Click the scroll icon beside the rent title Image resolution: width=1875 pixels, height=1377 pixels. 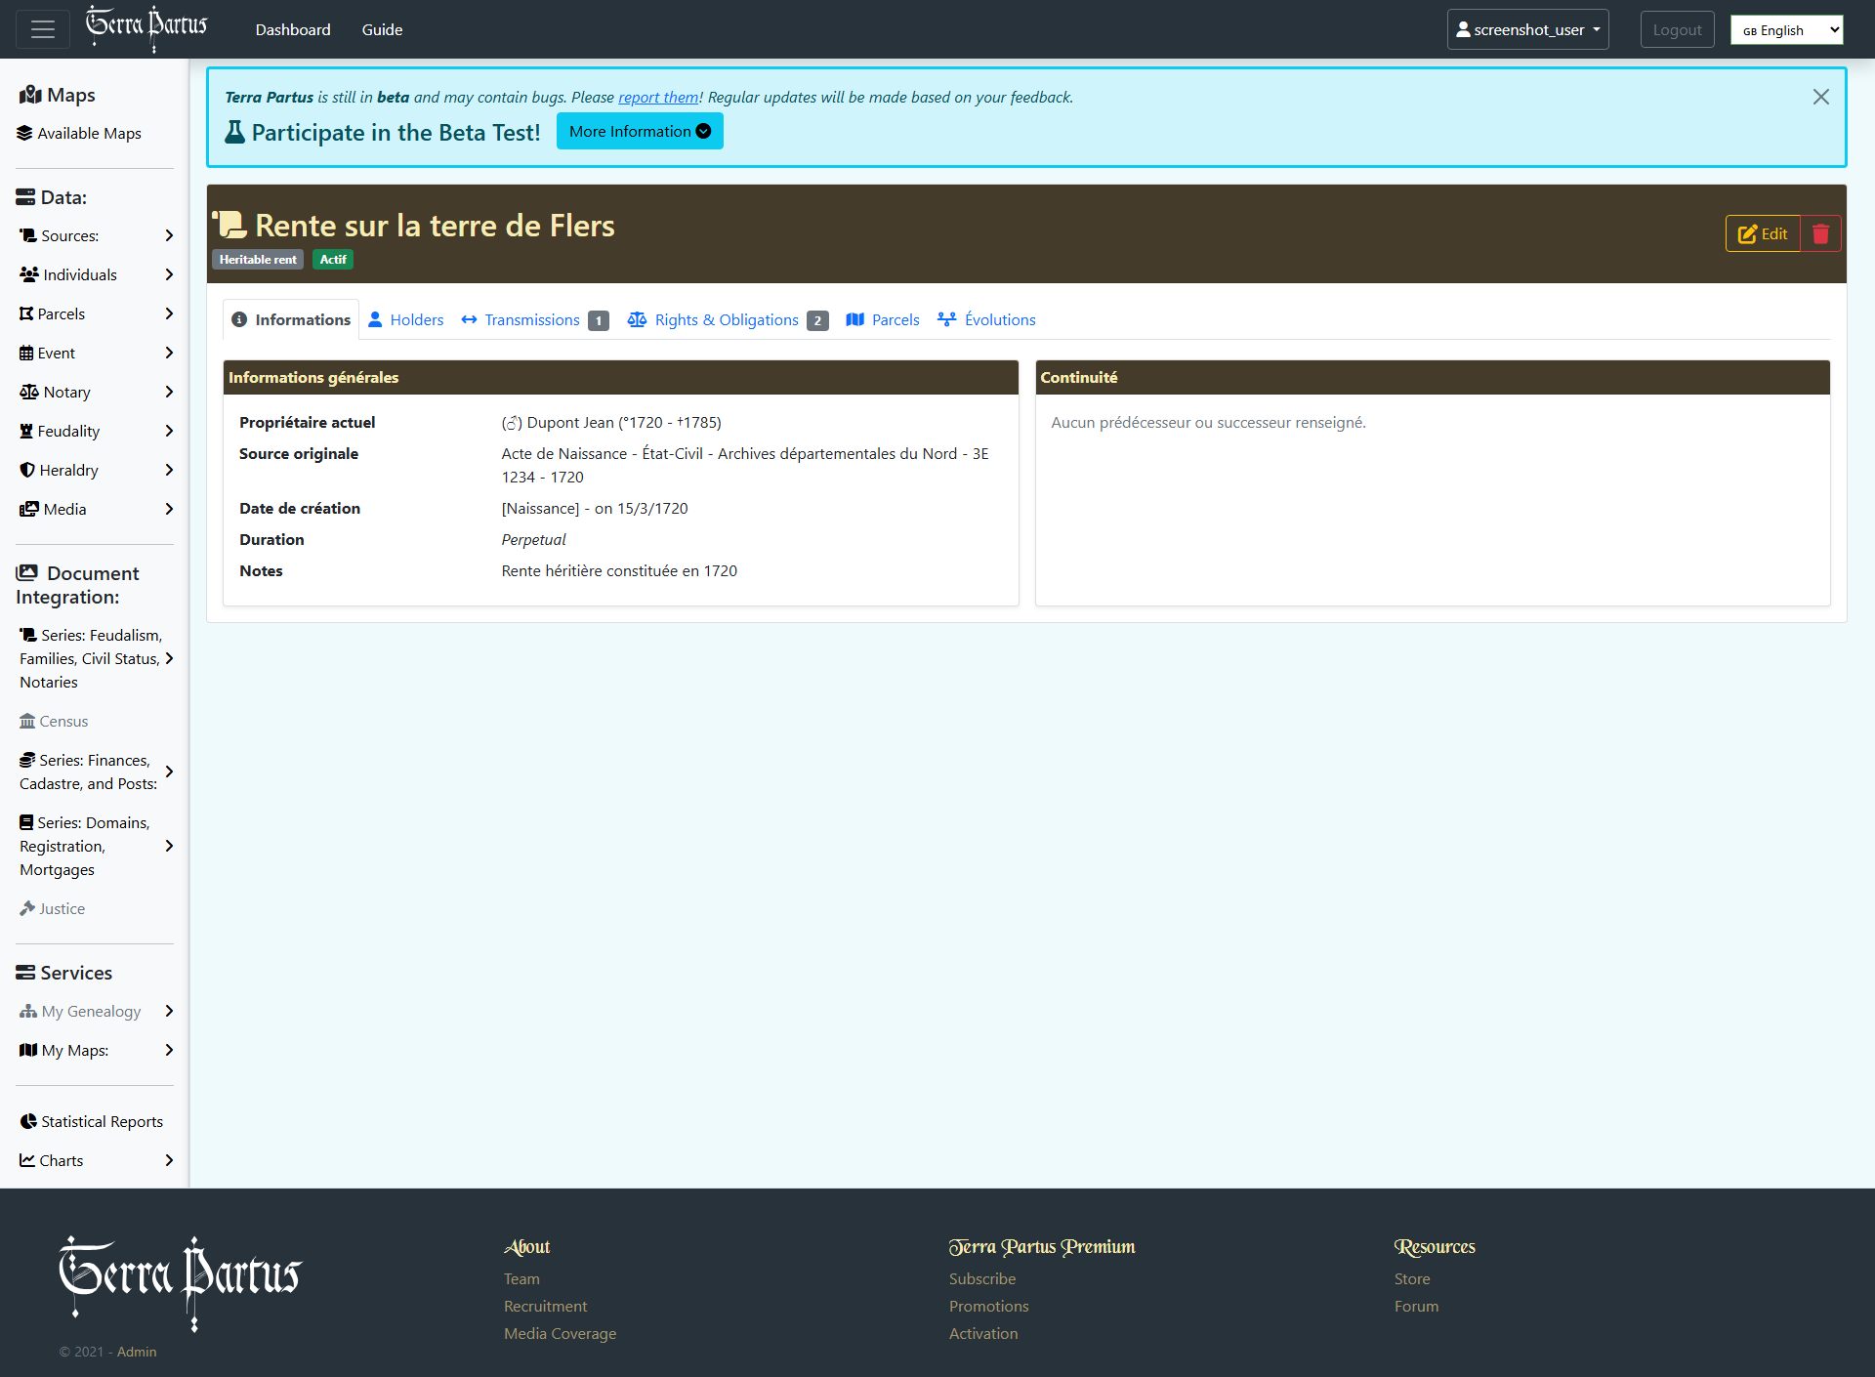pyautogui.click(x=230, y=225)
